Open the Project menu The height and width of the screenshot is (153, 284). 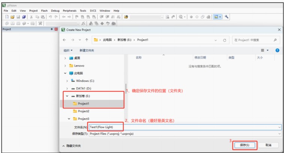(33, 11)
